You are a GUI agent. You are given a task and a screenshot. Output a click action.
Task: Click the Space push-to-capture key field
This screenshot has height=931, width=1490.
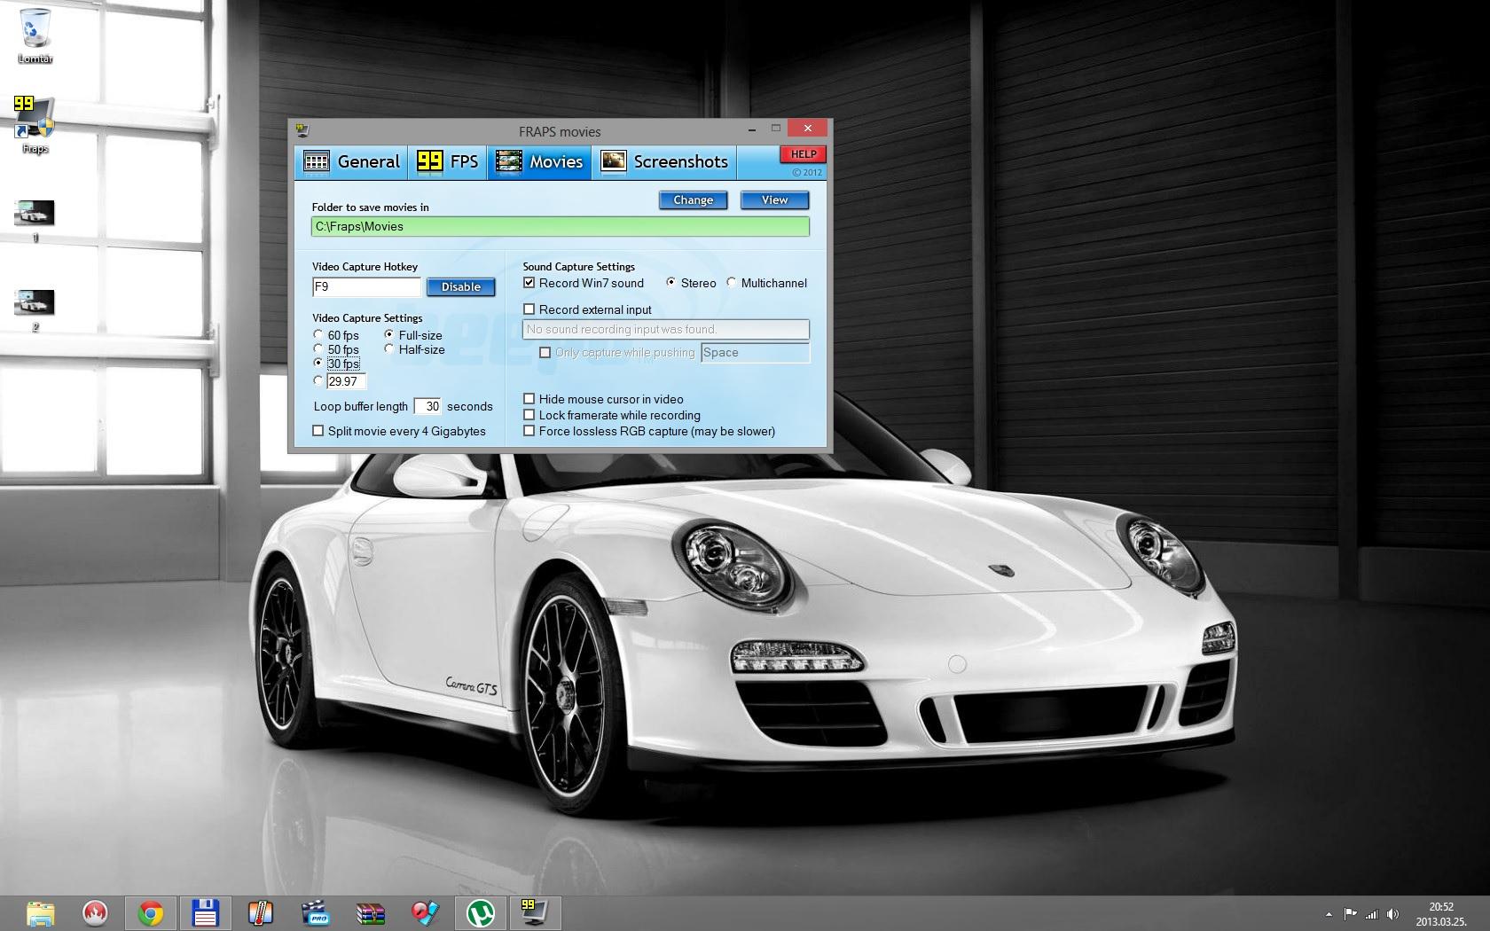(755, 353)
